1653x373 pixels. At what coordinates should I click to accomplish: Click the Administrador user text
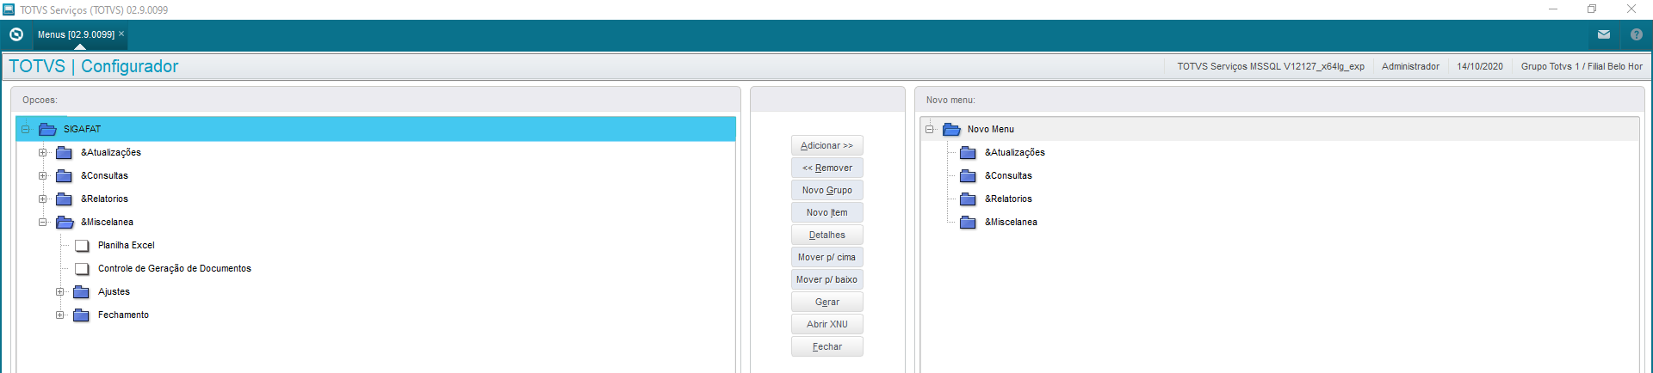1410,66
